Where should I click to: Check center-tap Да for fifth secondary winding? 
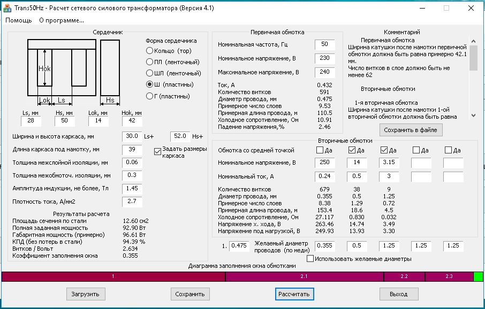coord(448,150)
